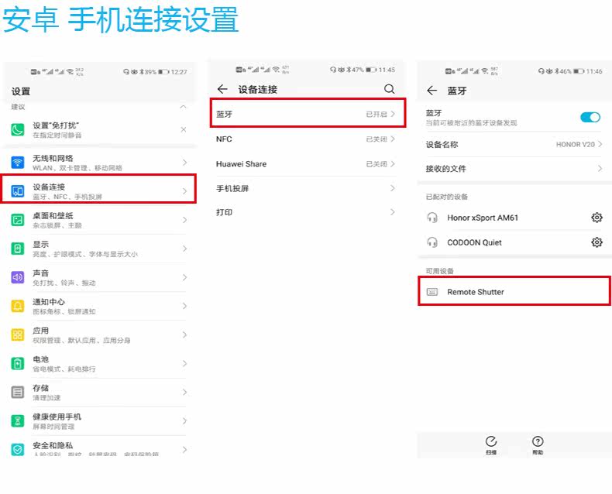Screen dimensions: 612x494
Task: Open the Huawei Share setting row
Action: tap(305, 164)
